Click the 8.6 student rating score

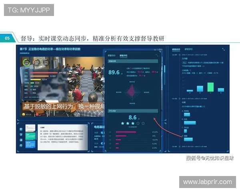132,118
